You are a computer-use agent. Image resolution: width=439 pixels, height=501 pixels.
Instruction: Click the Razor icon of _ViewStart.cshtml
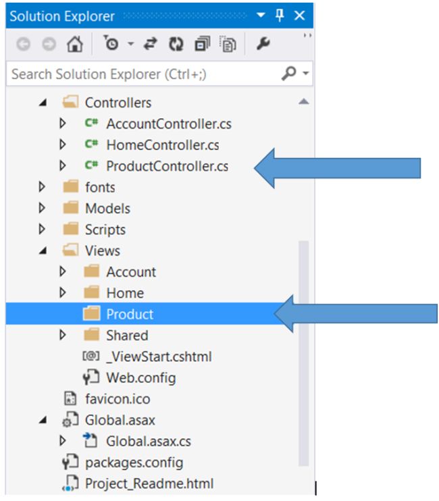pos(91,356)
